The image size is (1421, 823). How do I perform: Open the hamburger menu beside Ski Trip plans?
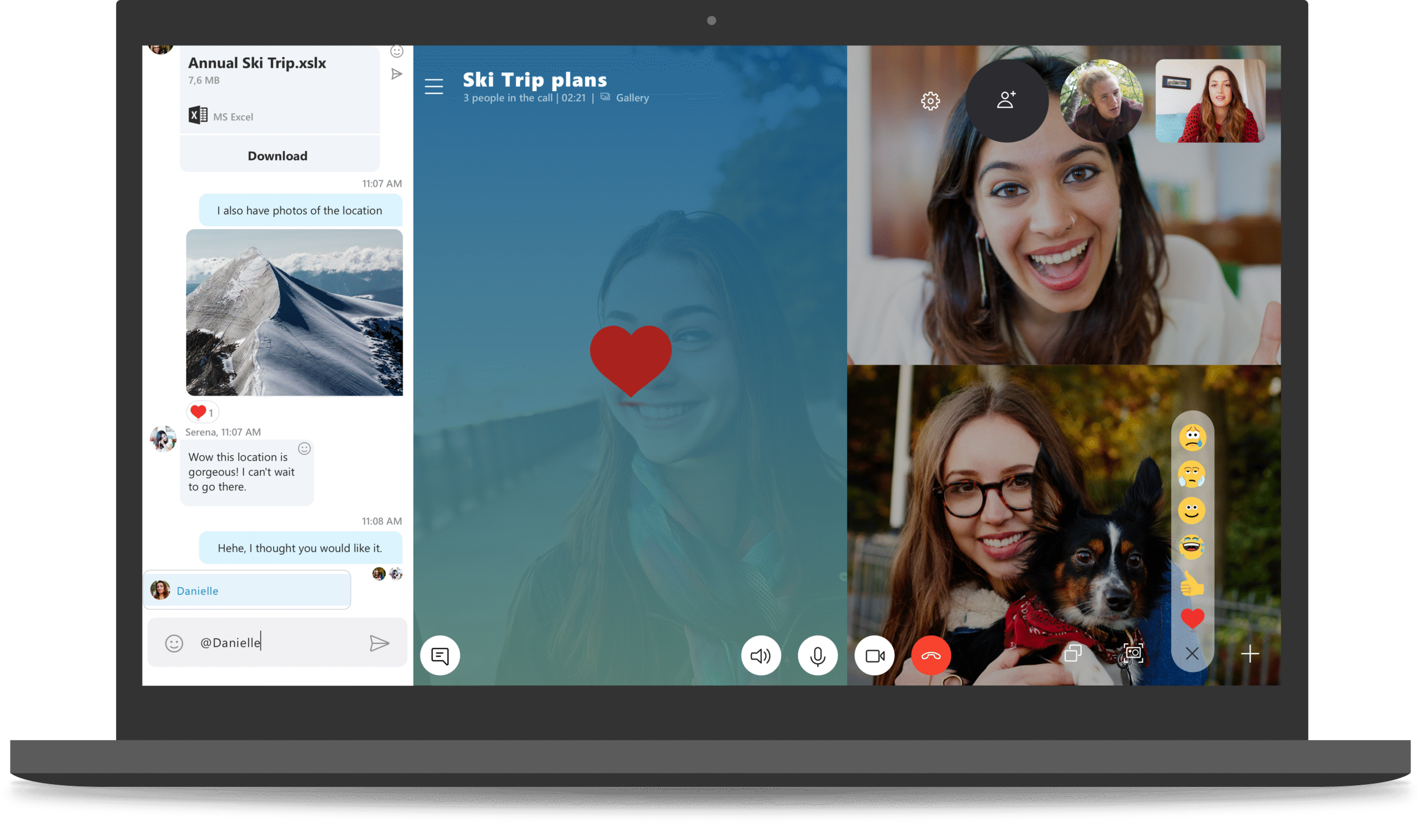tap(434, 86)
